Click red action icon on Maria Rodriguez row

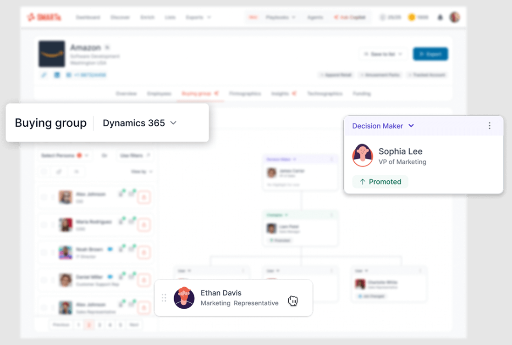click(144, 225)
